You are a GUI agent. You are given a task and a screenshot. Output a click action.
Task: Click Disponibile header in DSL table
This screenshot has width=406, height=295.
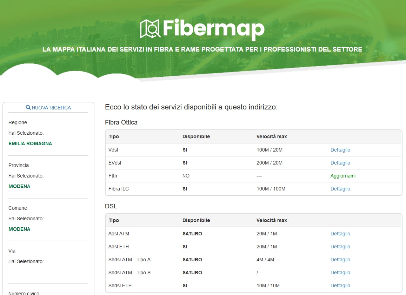click(196, 220)
